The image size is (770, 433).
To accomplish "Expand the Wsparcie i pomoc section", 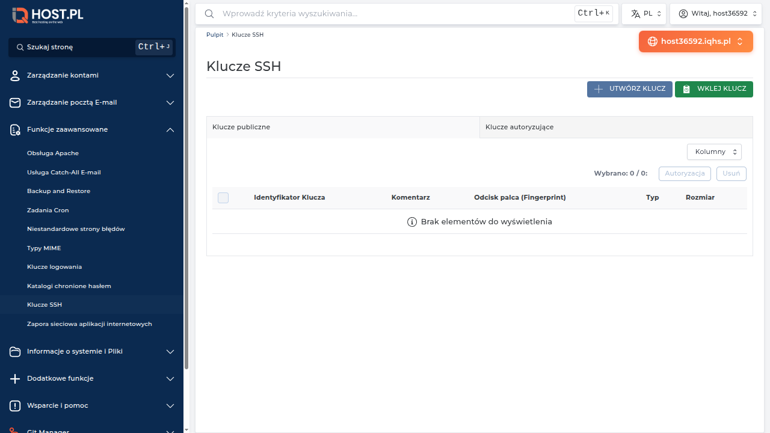I will click(170, 406).
